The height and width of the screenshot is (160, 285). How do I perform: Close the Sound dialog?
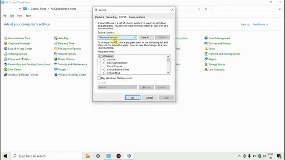tap(172, 10)
